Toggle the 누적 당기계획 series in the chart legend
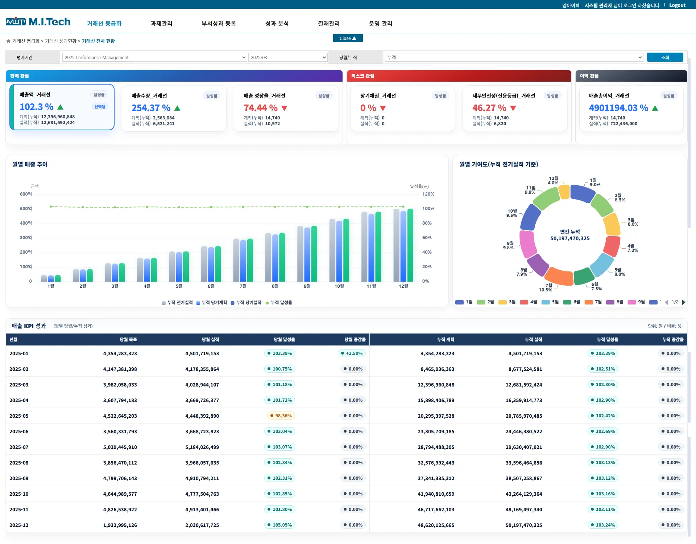The image size is (696, 544). point(212,303)
